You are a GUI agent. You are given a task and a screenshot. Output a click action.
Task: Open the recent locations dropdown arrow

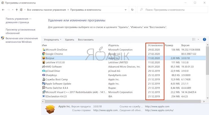point(12,10)
